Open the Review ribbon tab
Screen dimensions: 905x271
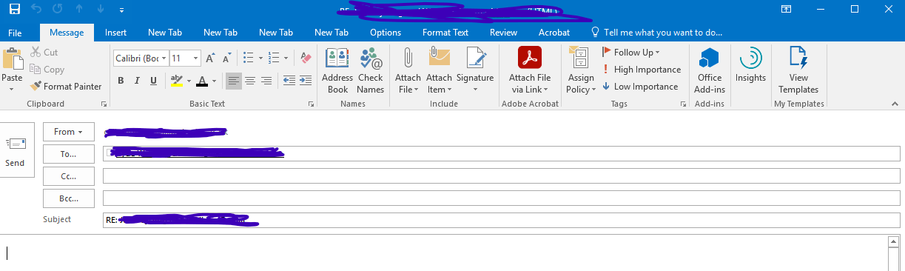click(503, 33)
